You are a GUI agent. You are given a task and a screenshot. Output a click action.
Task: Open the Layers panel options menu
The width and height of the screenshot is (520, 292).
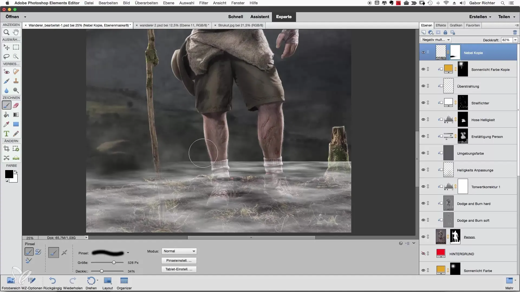point(517,25)
